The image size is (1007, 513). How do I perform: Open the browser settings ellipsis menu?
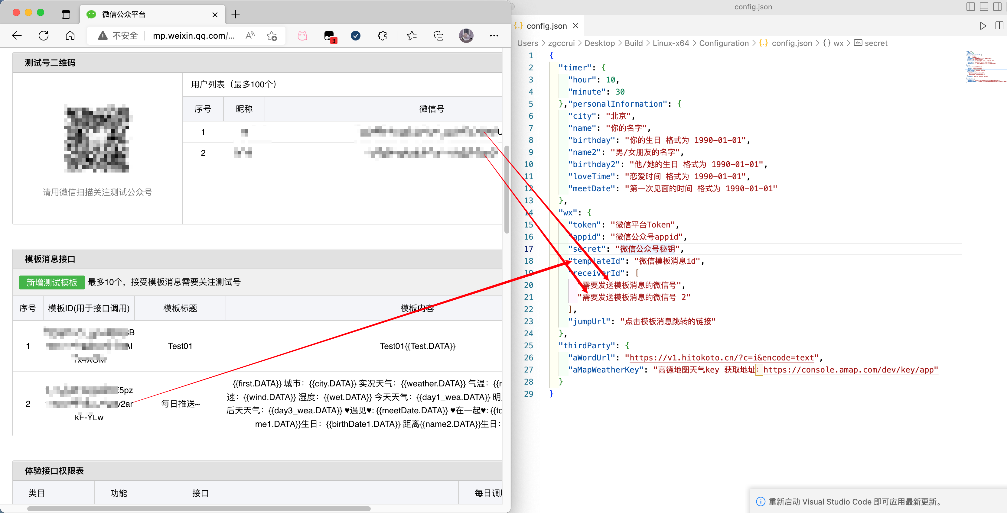pyautogui.click(x=494, y=36)
